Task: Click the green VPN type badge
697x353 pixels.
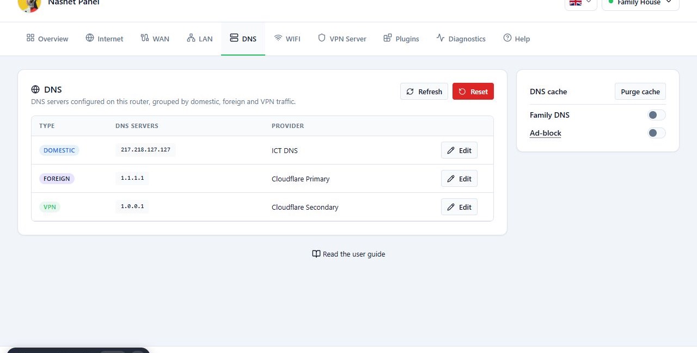Action: point(50,207)
